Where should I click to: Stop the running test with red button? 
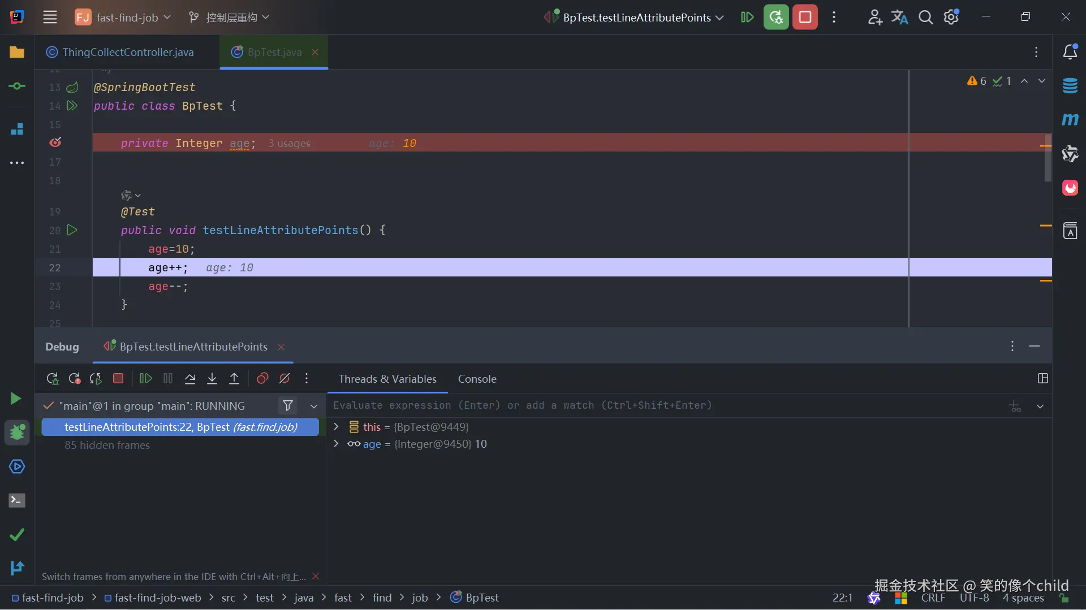click(x=805, y=17)
